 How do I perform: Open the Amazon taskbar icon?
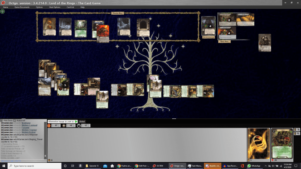pos(80,166)
